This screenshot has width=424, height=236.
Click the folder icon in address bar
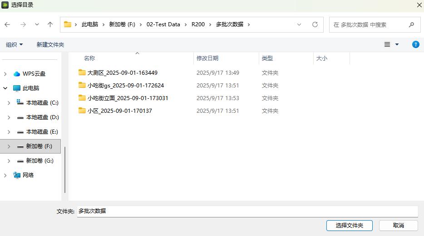coord(67,24)
